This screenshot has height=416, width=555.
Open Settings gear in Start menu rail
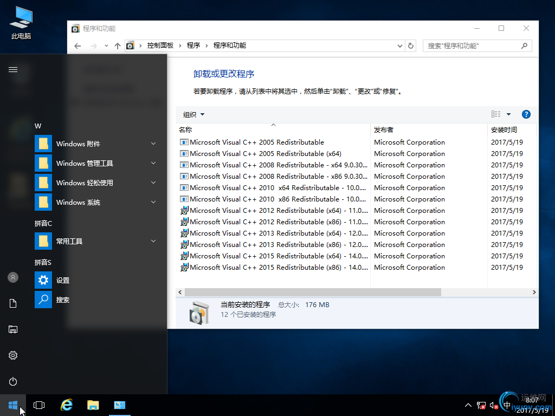coord(13,355)
